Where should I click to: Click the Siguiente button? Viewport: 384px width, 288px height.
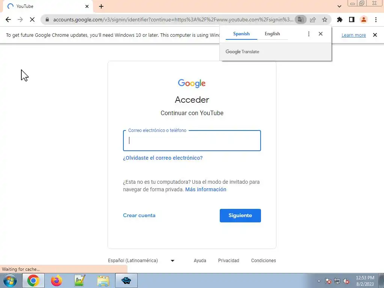[240, 216]
